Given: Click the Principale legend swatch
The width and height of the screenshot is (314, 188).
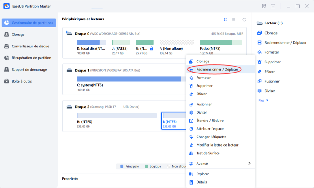Looking at the screenshot, I should point(122,166).
